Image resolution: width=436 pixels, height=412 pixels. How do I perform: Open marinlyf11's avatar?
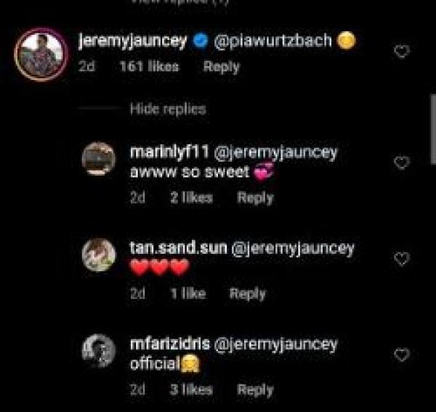click(x=98, y=159)
